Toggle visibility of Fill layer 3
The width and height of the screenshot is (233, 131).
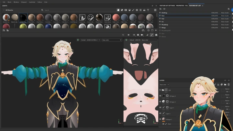click(160, 102)
